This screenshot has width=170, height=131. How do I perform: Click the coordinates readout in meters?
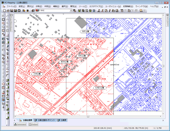136,128
